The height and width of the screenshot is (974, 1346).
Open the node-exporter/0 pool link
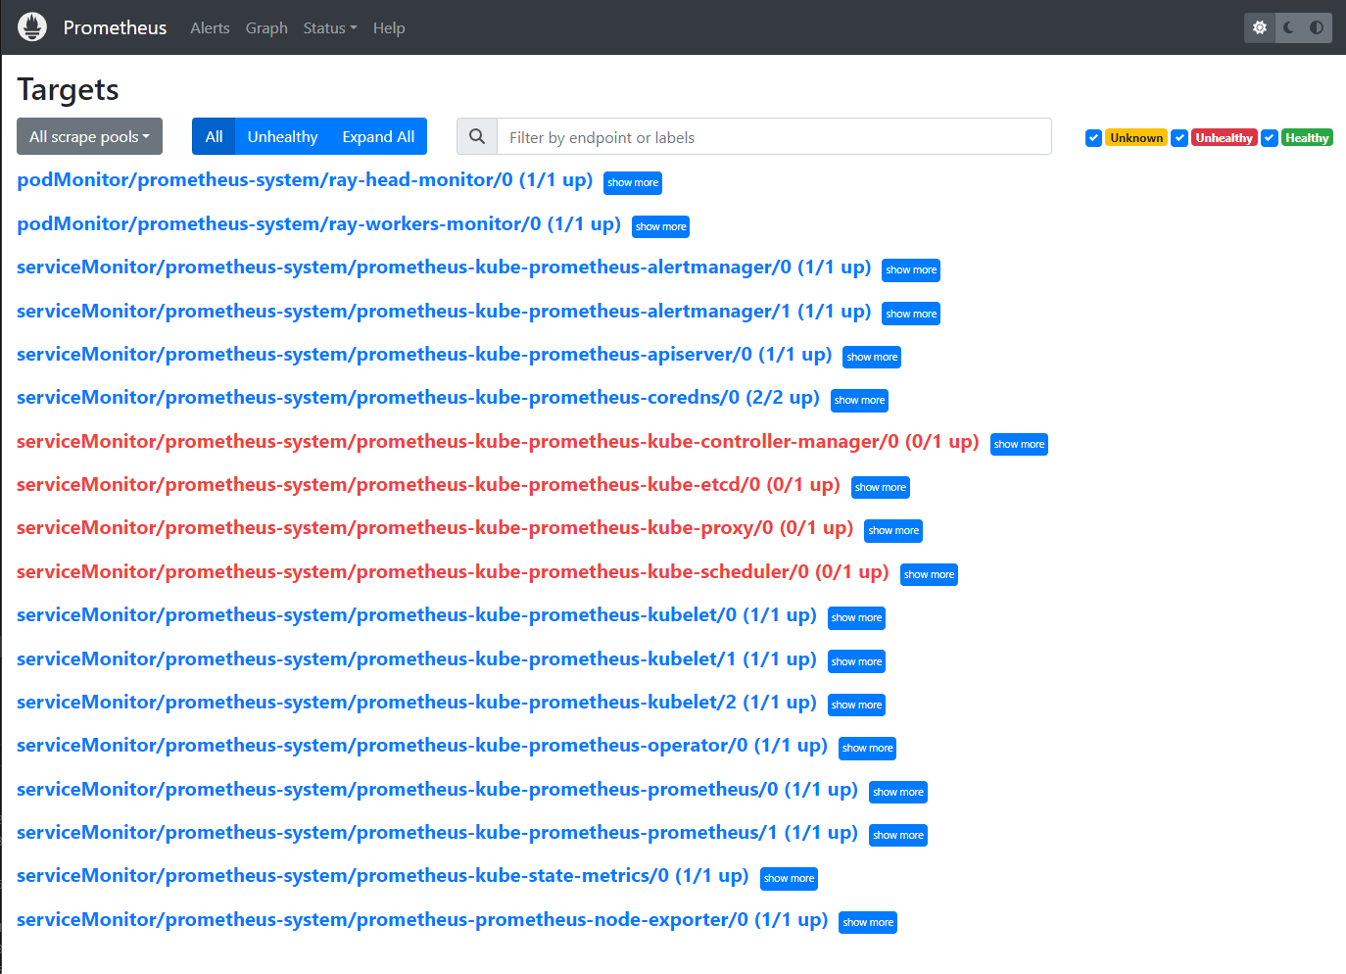tap(422, 920)
